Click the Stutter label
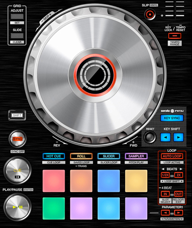Viewport: 192px width, 228px height. tap(28, 190)
